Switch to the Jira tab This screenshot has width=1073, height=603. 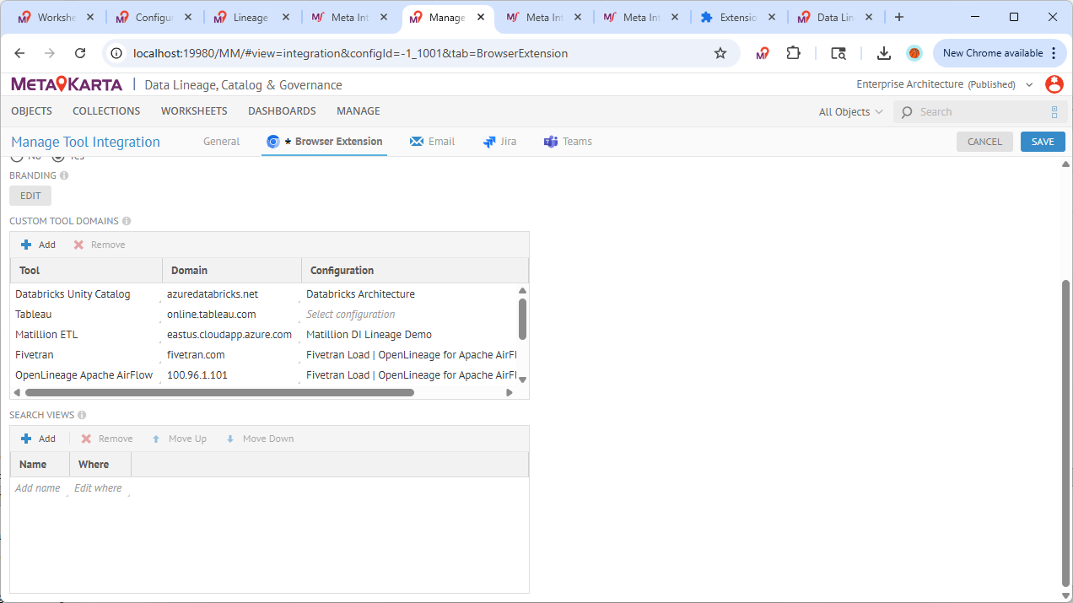(499, 142)
